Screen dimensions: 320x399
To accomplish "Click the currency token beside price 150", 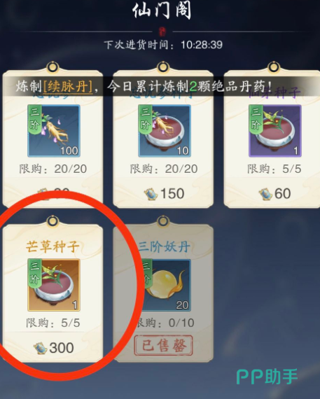I will 151,194.
